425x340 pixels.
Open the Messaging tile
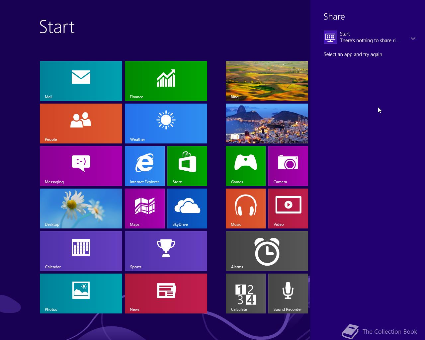pos(81,166)
